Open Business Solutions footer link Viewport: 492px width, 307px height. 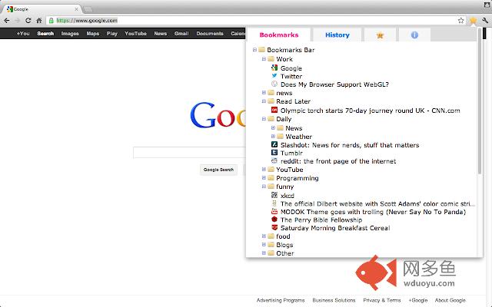[x=334, y=300]
